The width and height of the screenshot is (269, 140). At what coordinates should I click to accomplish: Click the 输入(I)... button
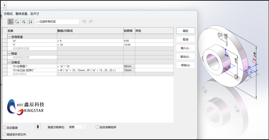pos(185,48)
